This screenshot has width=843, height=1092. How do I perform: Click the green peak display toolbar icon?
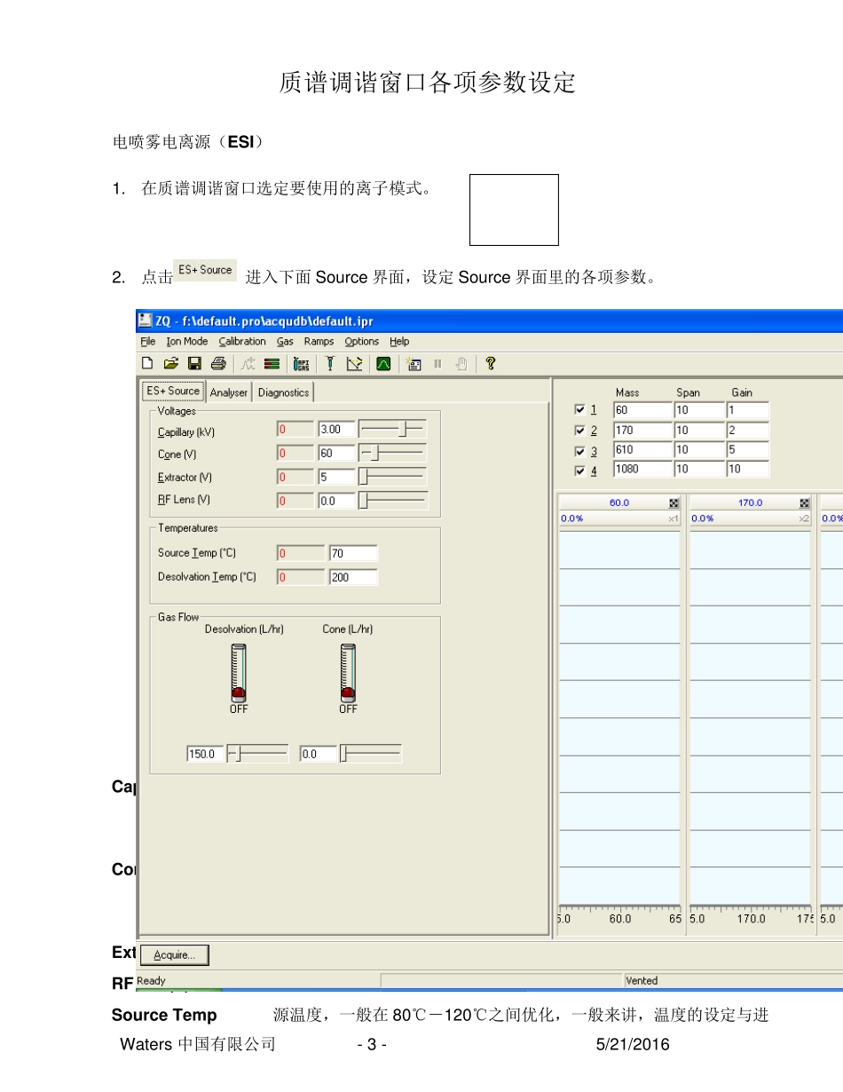tap(383, 363)
